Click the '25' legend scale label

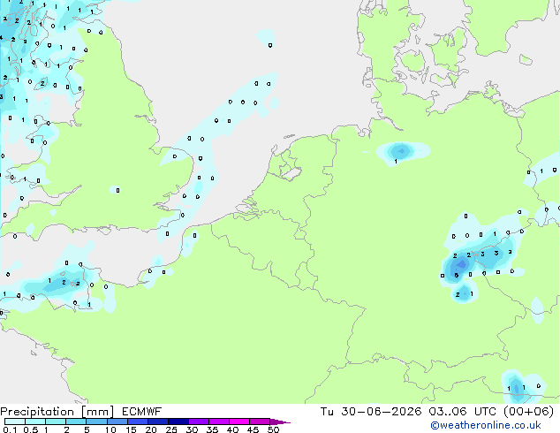(171, 429)
